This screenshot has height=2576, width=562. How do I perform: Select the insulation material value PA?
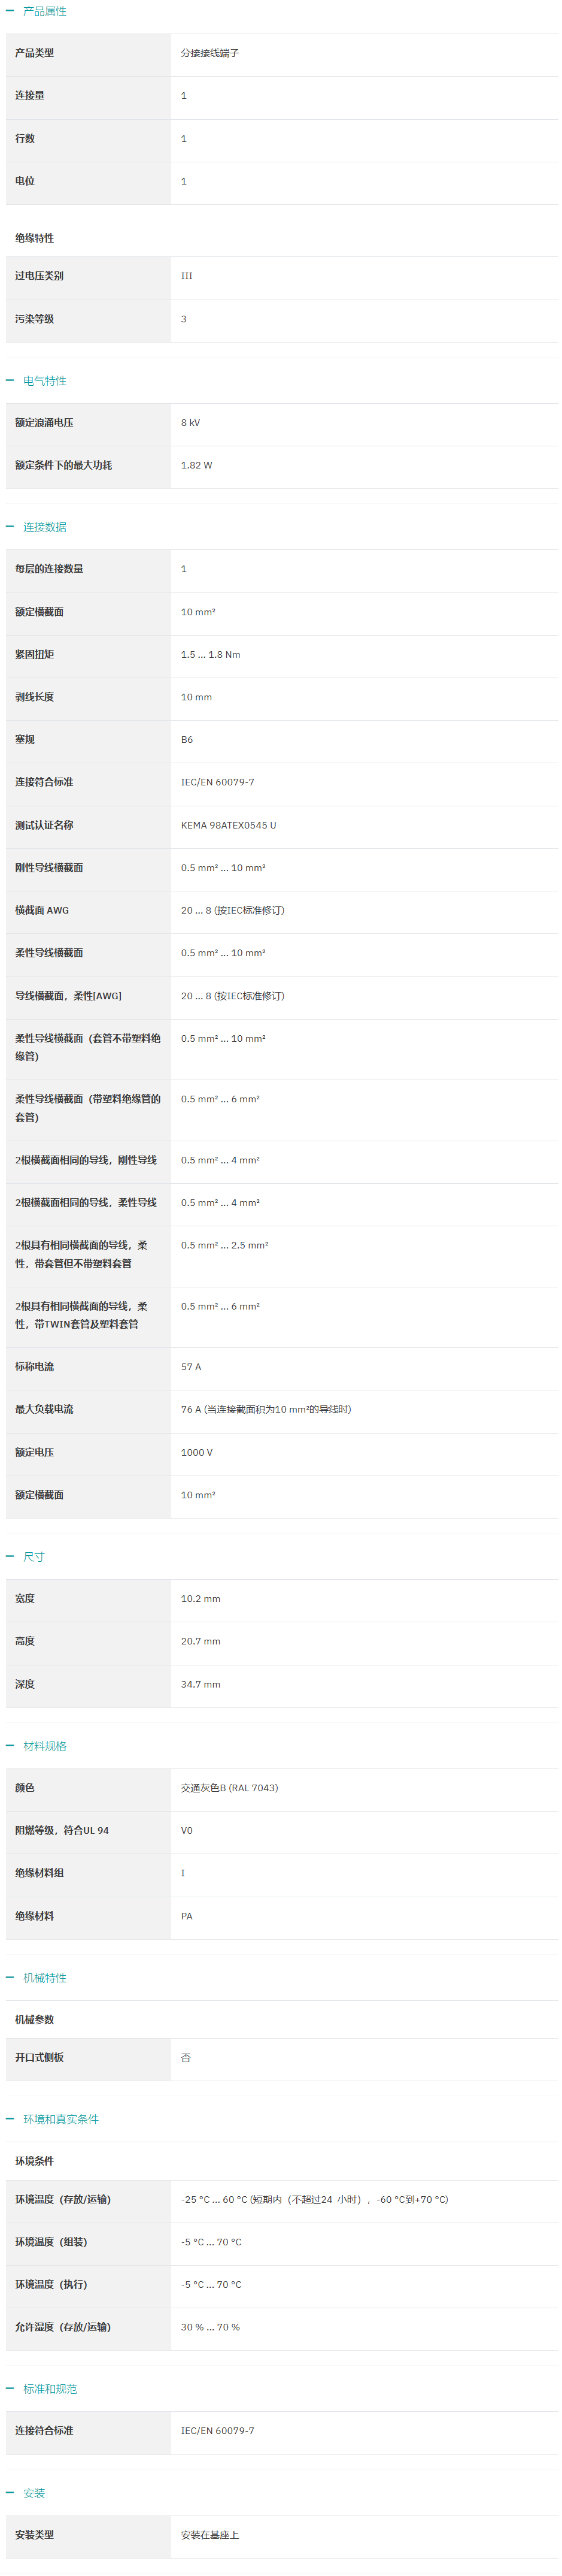[x=187, y=1916]
